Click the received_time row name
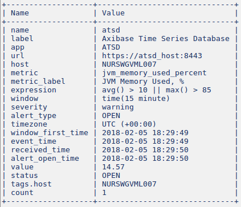 click(40, 150)
